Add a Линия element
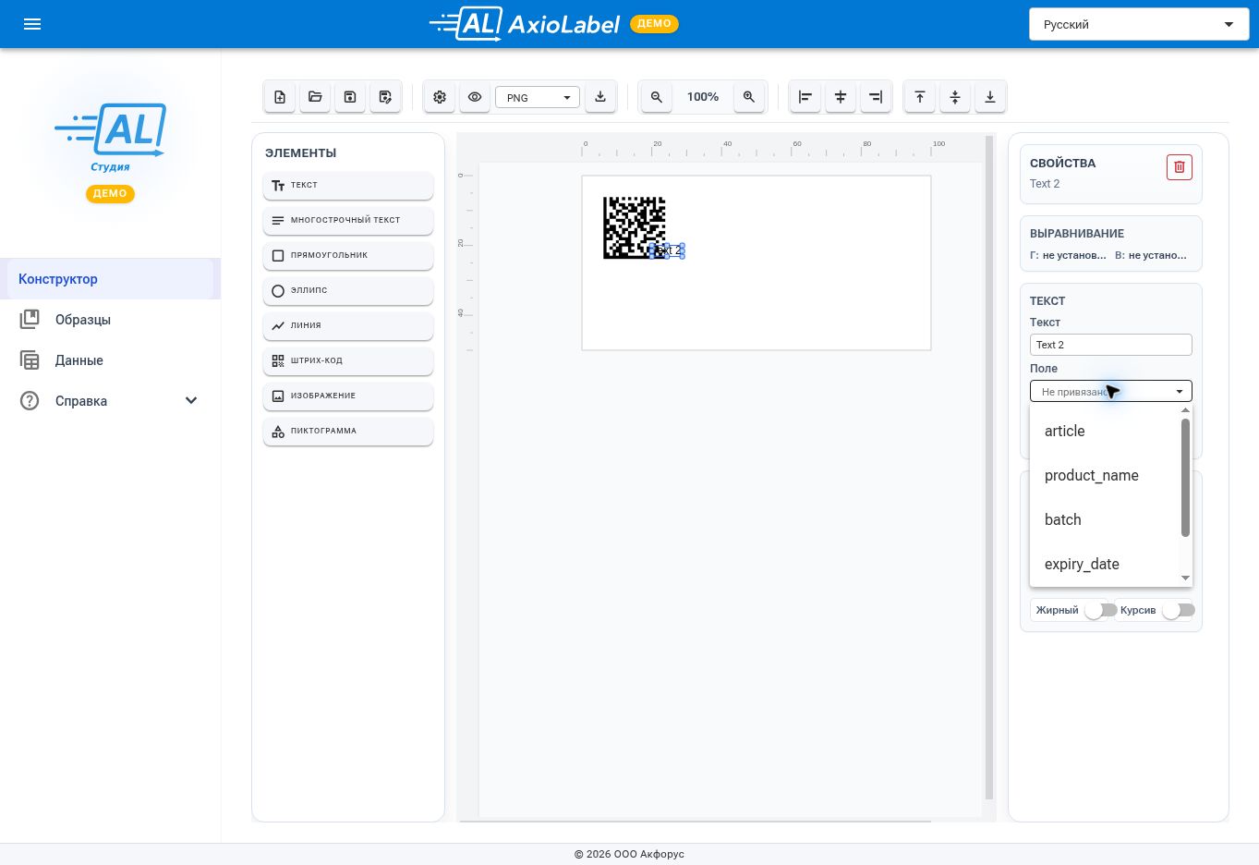The width and height of the screenshot is (1259, 865). pyautogui.click(x=348, y=325)
